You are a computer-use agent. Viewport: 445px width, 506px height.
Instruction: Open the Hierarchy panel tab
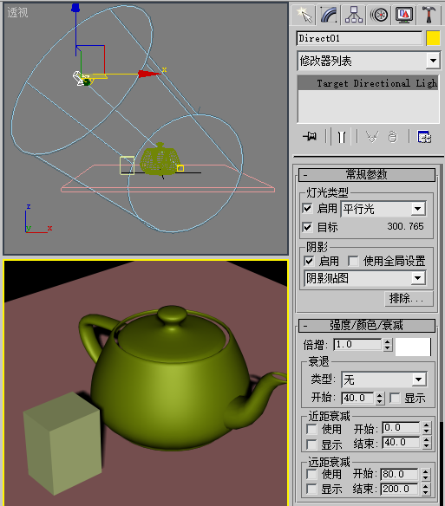[354, 15]
